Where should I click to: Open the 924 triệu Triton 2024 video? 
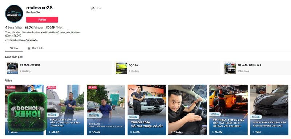228,110
